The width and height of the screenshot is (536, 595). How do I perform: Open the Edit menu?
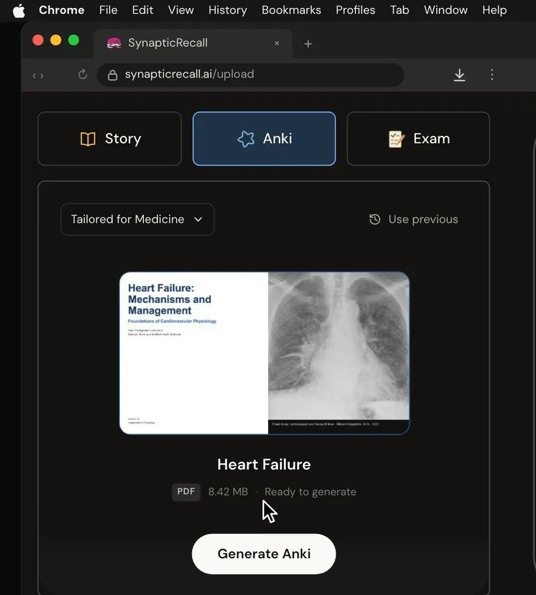[x=143, y=10]
